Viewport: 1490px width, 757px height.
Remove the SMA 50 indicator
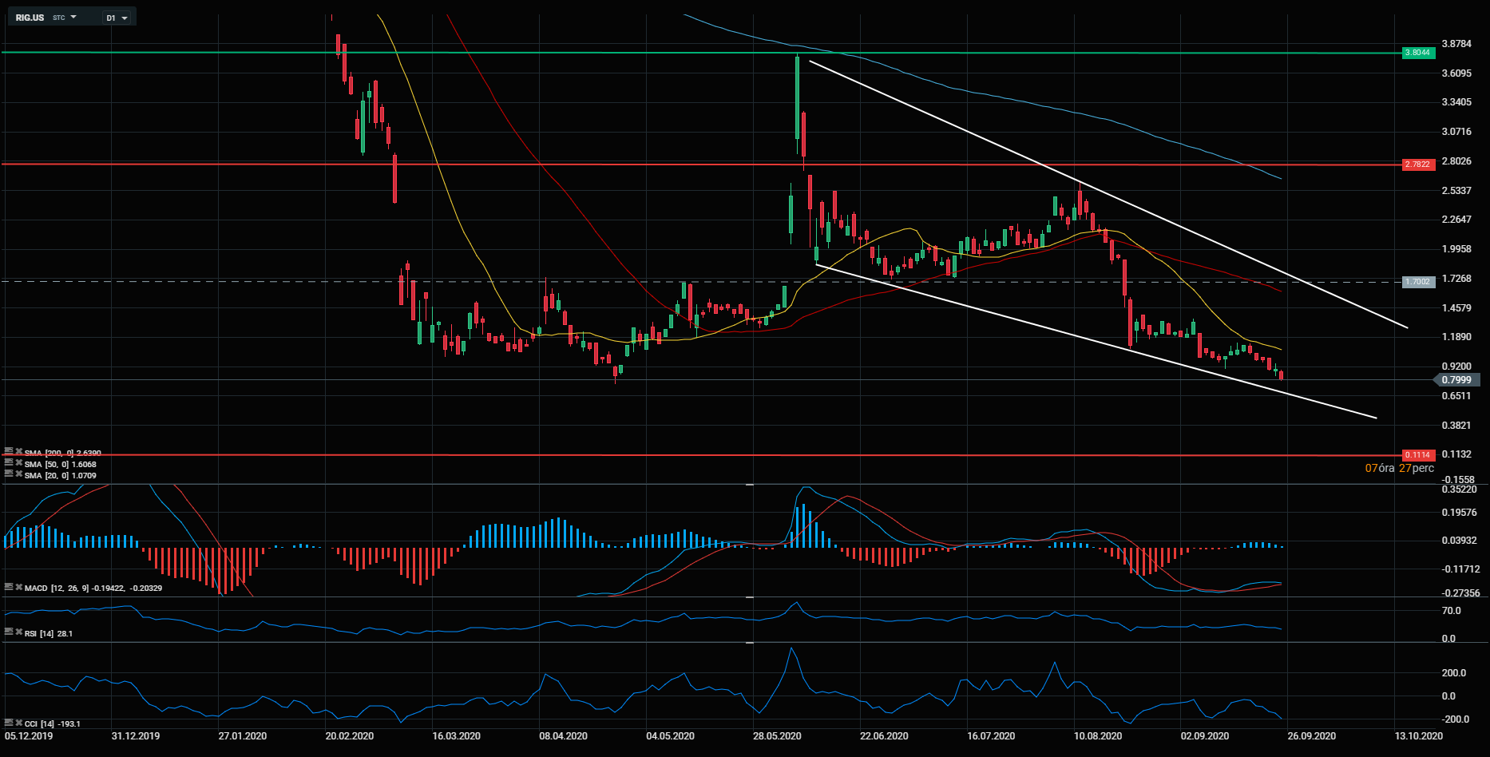18,463
